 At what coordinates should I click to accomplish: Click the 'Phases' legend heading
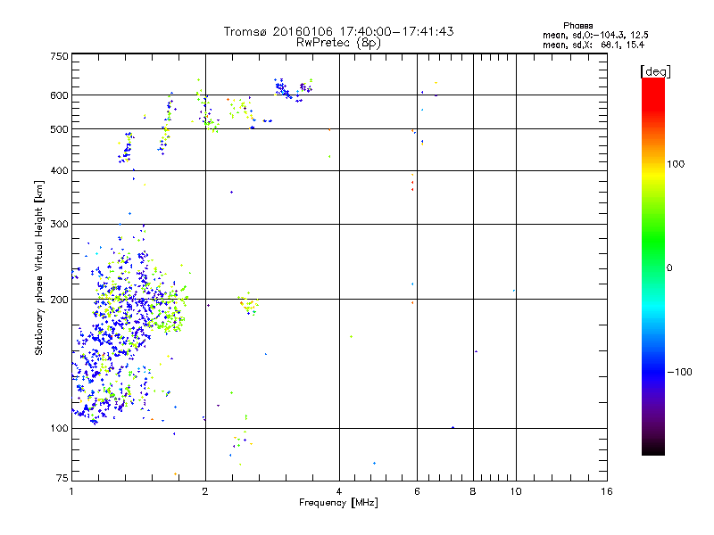coord(577,26)
